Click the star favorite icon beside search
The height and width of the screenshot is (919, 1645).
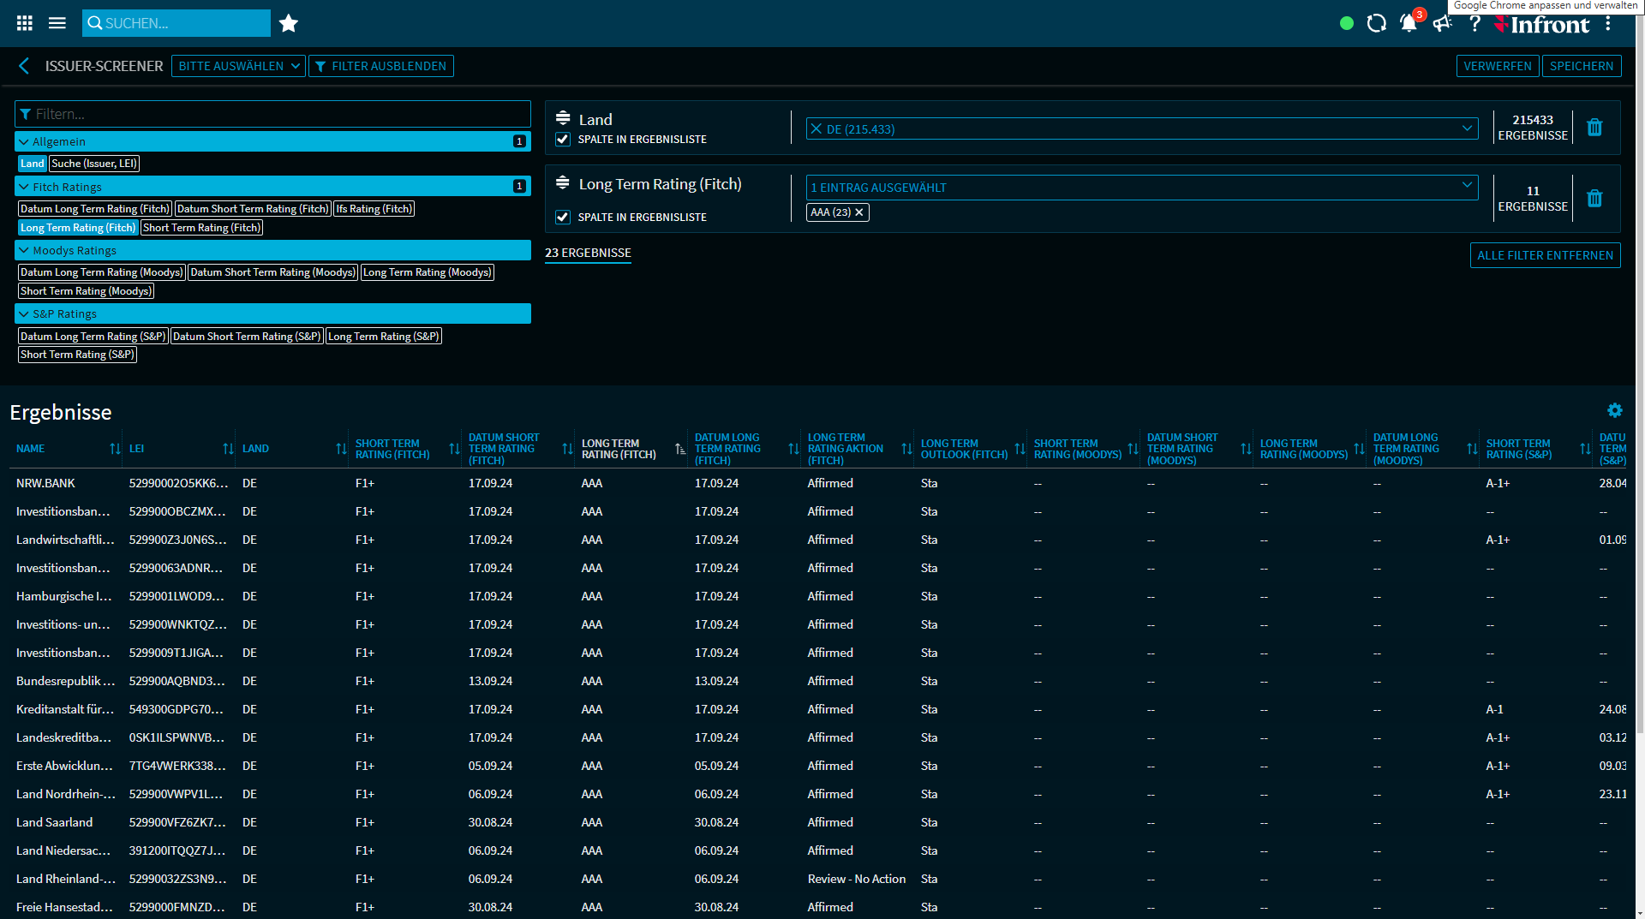(x=288, y=23)
